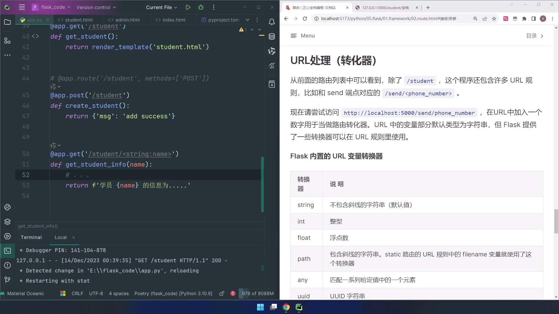Click the 978 of 8088M memory indicator

(257, 294)
